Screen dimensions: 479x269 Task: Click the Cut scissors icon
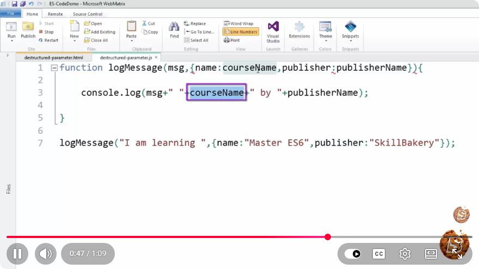click(144, 23)
